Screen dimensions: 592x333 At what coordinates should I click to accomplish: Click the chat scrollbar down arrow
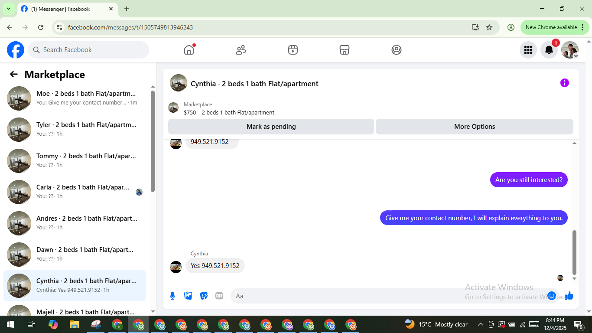pyautogui.click(x=575, y=278)
